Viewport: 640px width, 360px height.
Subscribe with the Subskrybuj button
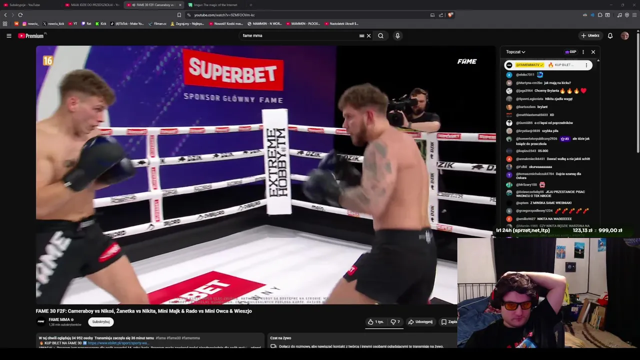101,322
